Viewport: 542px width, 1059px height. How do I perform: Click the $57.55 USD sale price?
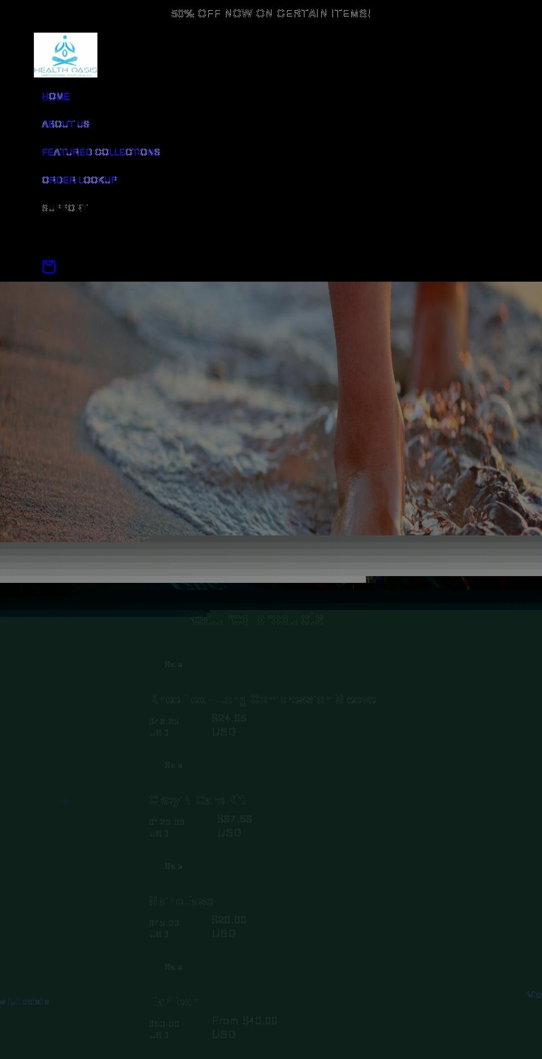tap(234, 826)
